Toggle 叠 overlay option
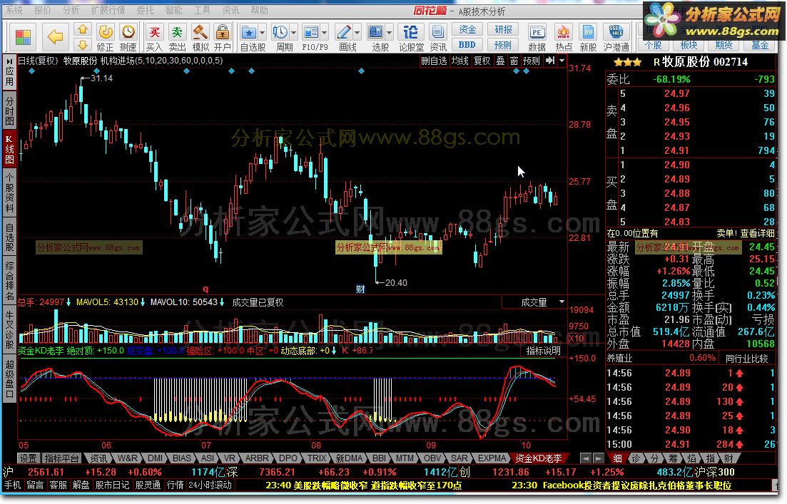 pos(500,61)
